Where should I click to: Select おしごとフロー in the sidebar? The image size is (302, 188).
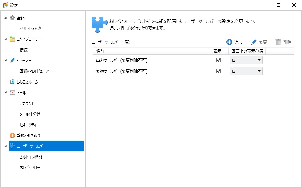tap(30, 167)
